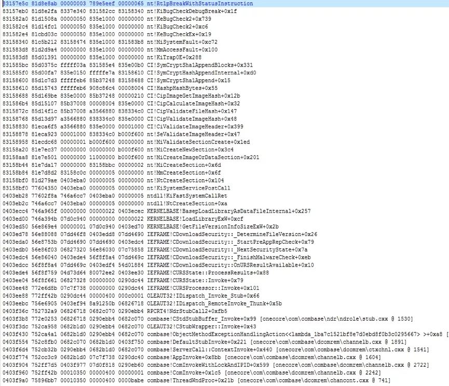Select the nt!RtlpBreakWithStatusInstruction stack frame
The image size is (449, 386).
click(128, 4)
